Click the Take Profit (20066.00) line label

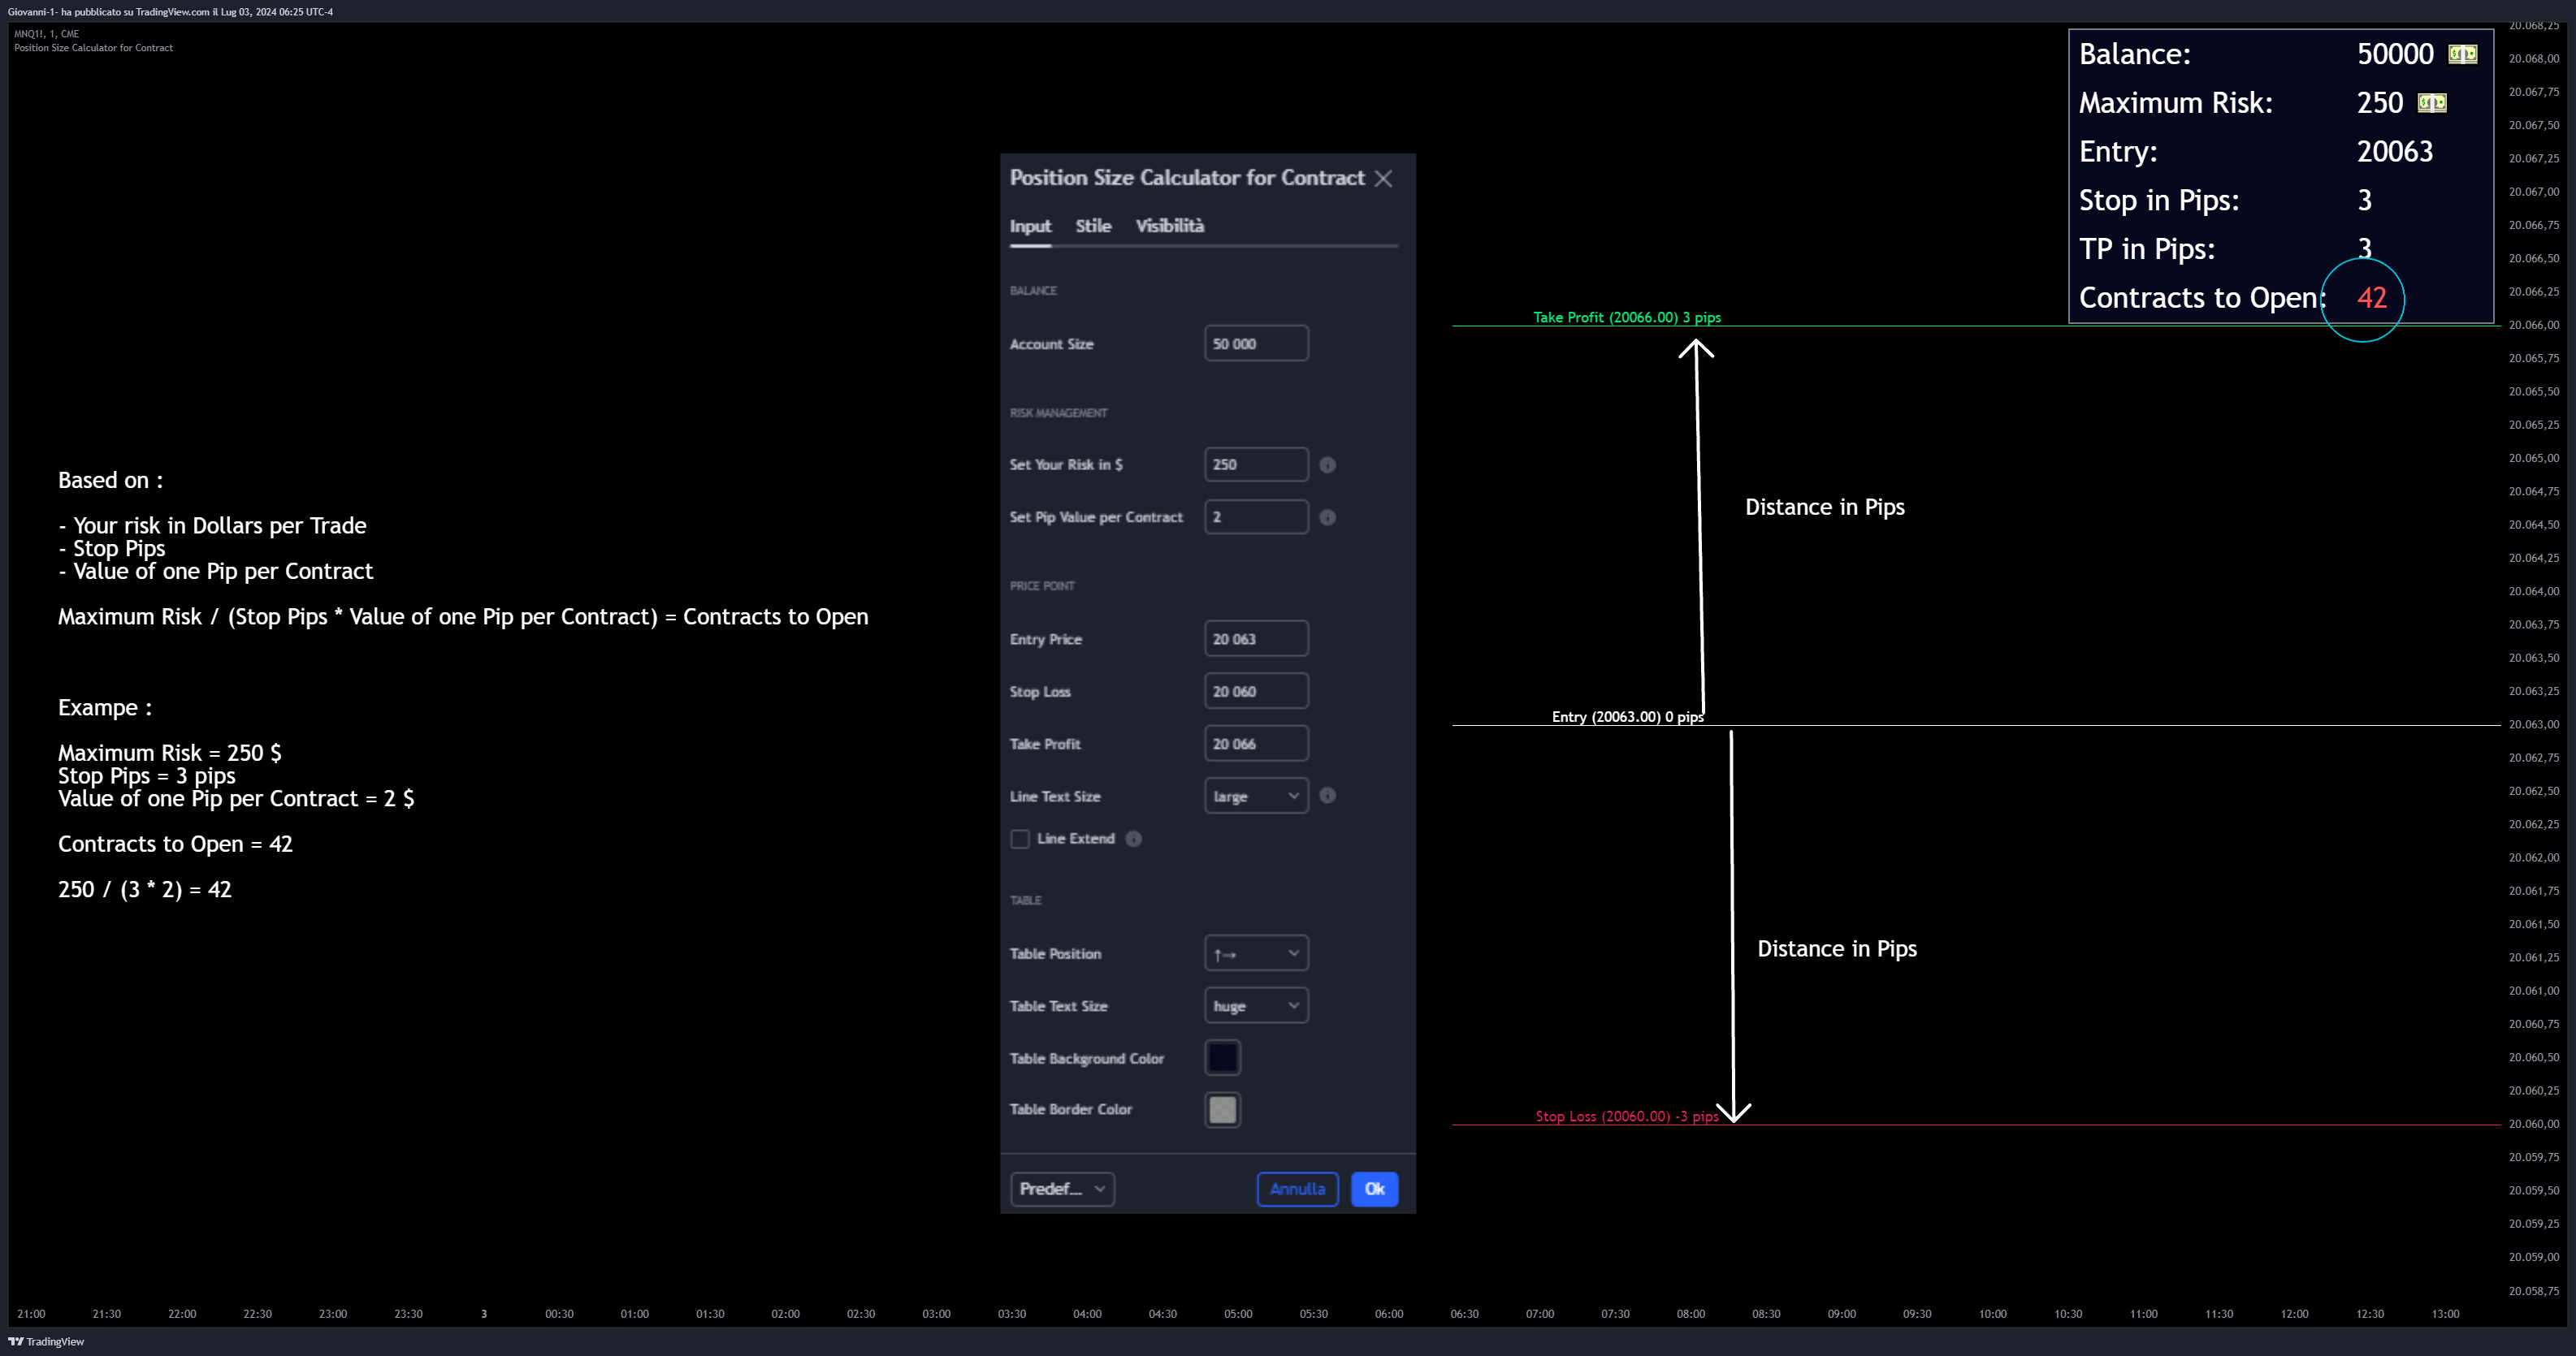coord(1627,317)
